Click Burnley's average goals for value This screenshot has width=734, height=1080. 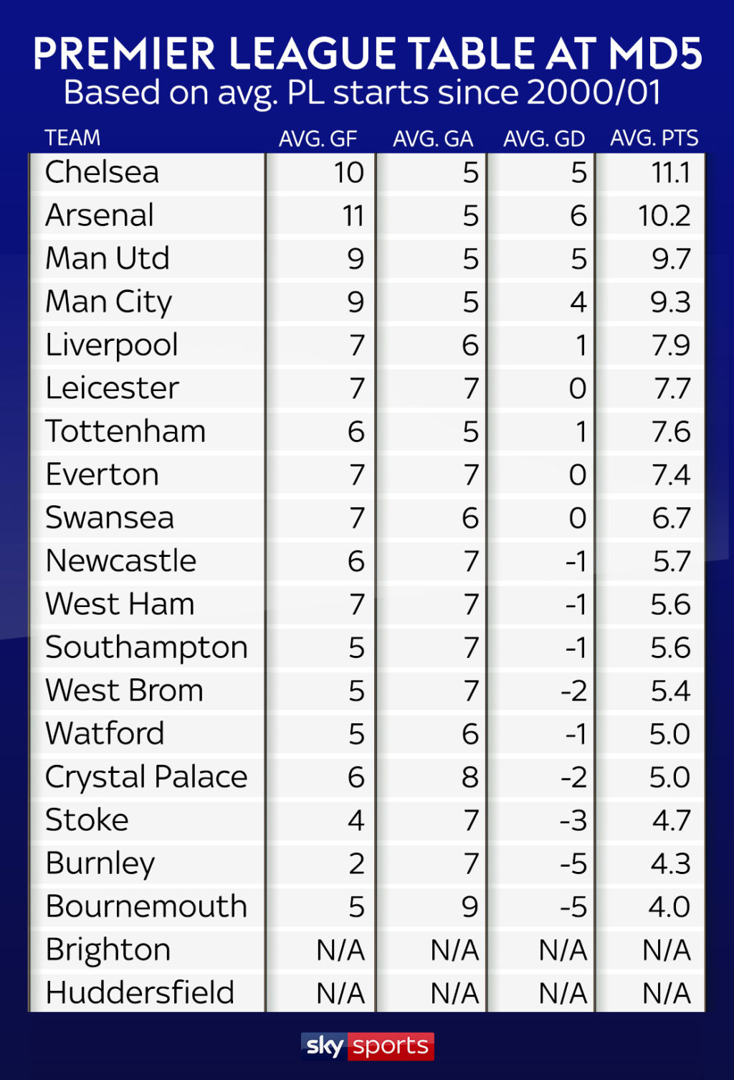356,863
